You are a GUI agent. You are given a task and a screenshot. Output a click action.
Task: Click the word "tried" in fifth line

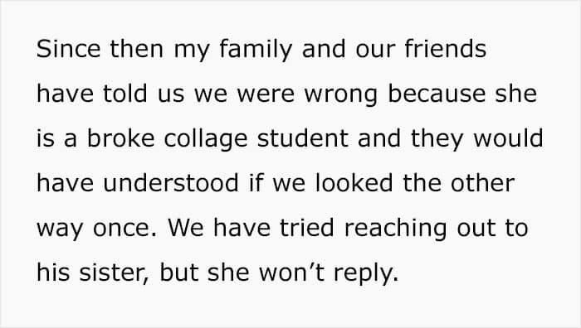tap(307, 228)
